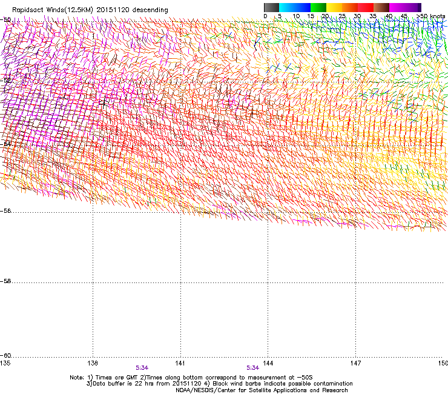Viewport: 448px width, 394px height.
Task: Click the 138 longitude axis label
Action: pyautogui.click(x=93, y=363)
